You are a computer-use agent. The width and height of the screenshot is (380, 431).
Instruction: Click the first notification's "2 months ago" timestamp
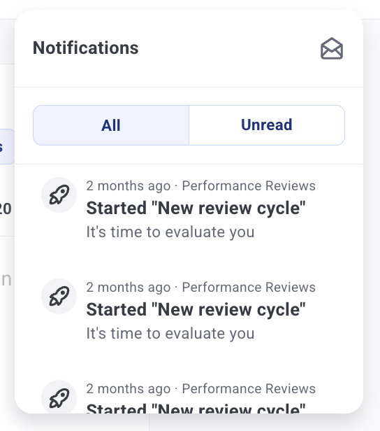click(x=129, y=186)
